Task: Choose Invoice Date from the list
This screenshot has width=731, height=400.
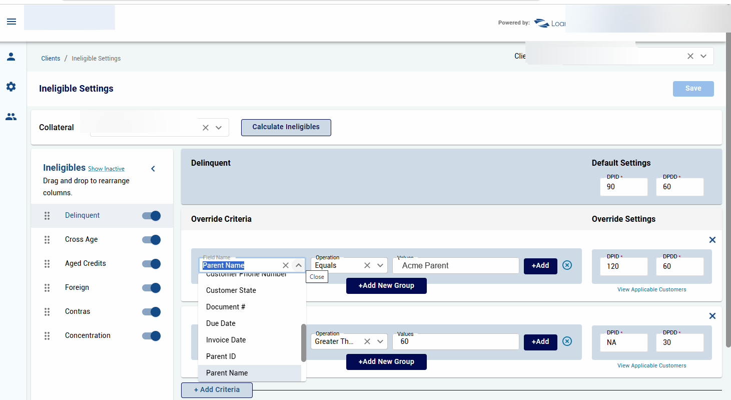Action: coord(250,340)
